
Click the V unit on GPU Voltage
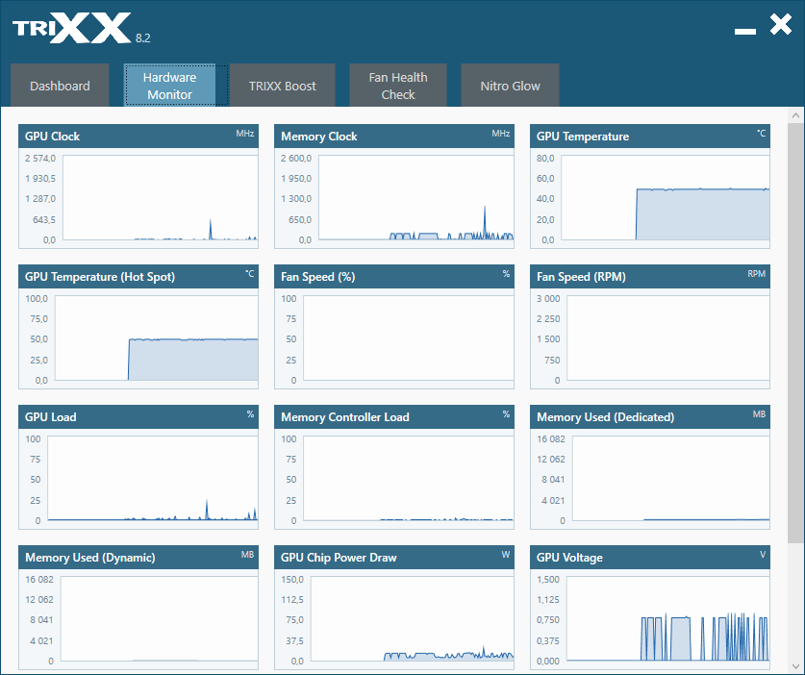coord(763,555)
